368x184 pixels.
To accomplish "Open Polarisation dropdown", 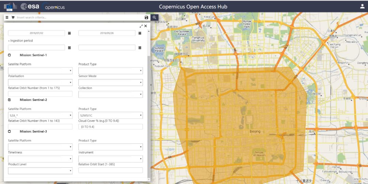I will click(x=40, y=82).
